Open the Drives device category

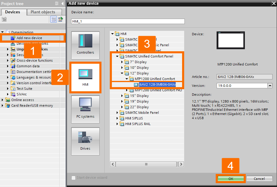click(85, 141)
